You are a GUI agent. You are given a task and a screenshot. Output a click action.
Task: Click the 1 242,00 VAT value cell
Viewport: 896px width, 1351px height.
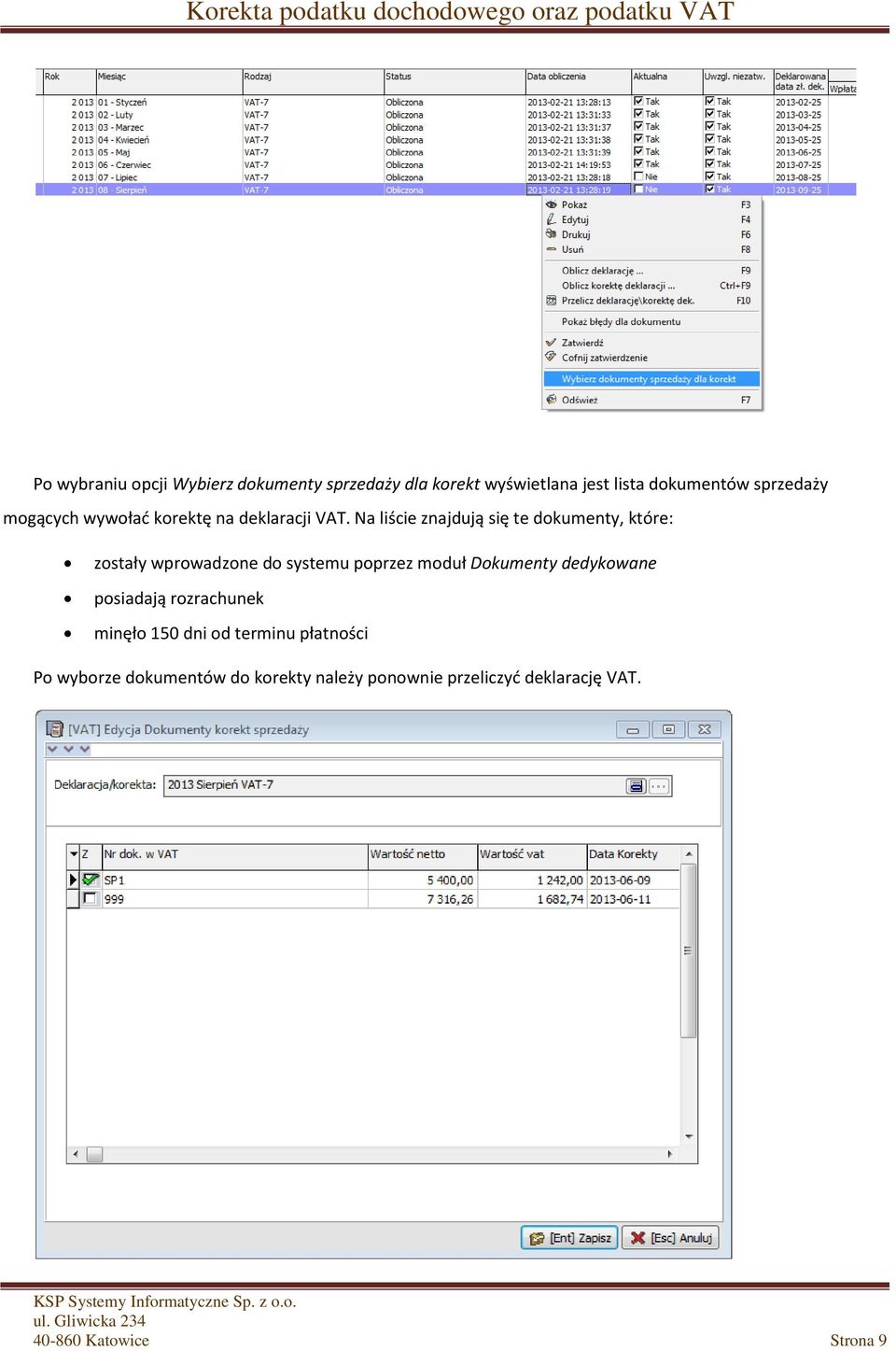pyautogui.click(x=532, y=880)
